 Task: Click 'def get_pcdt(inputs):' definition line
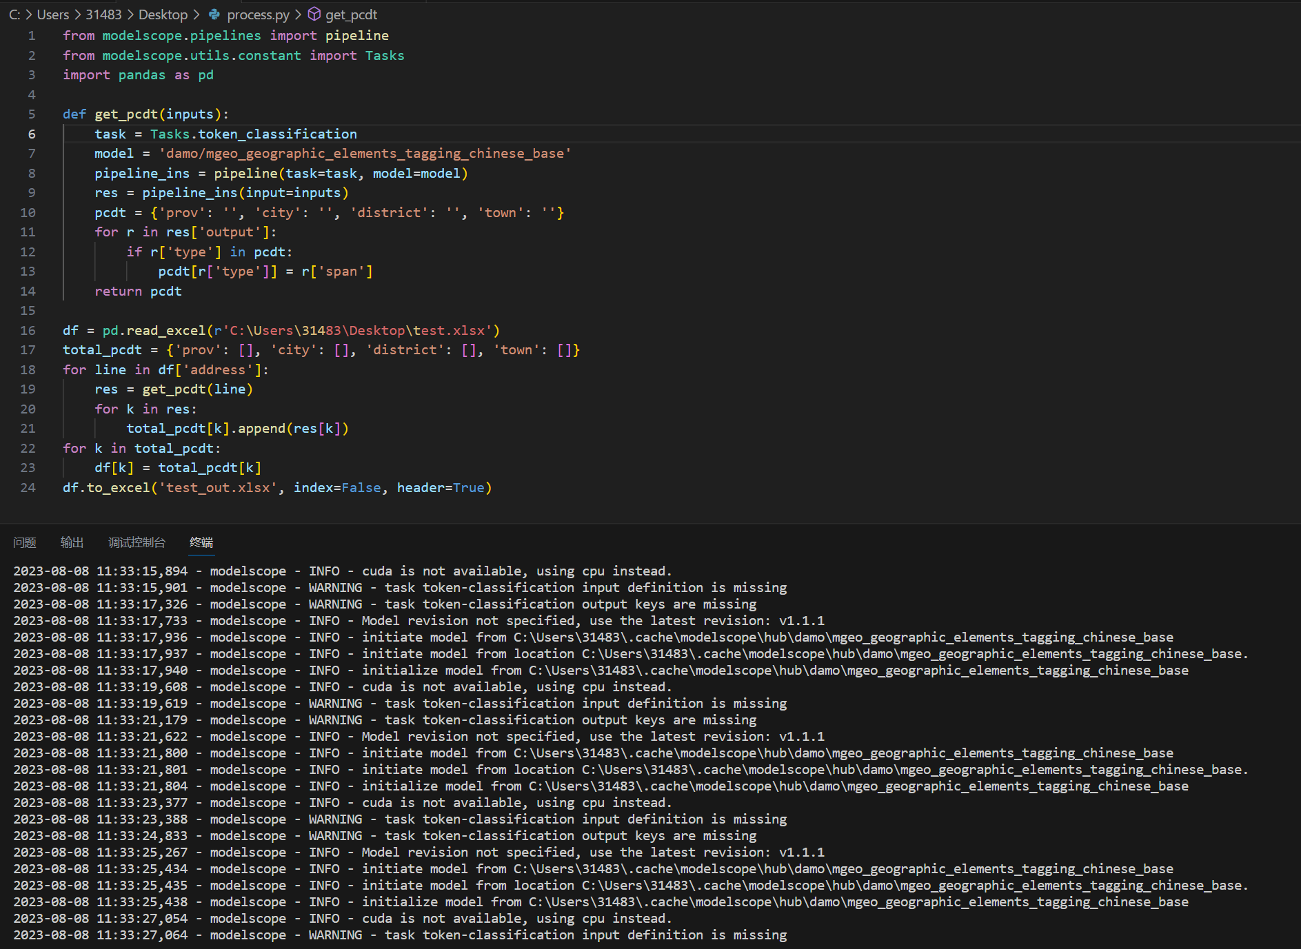coord(146,114)
